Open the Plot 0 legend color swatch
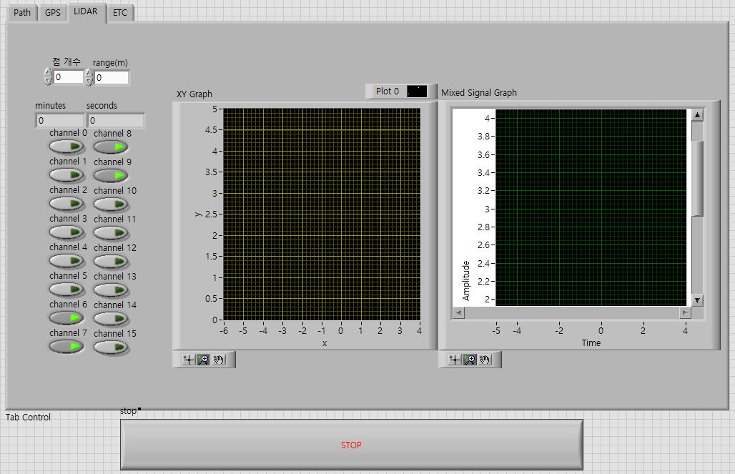This screenshot has width=735, height=474. [417, 92]
